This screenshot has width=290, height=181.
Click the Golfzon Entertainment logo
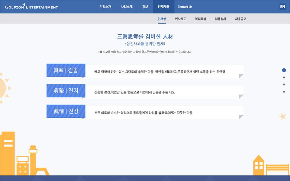tap(31, 7)
